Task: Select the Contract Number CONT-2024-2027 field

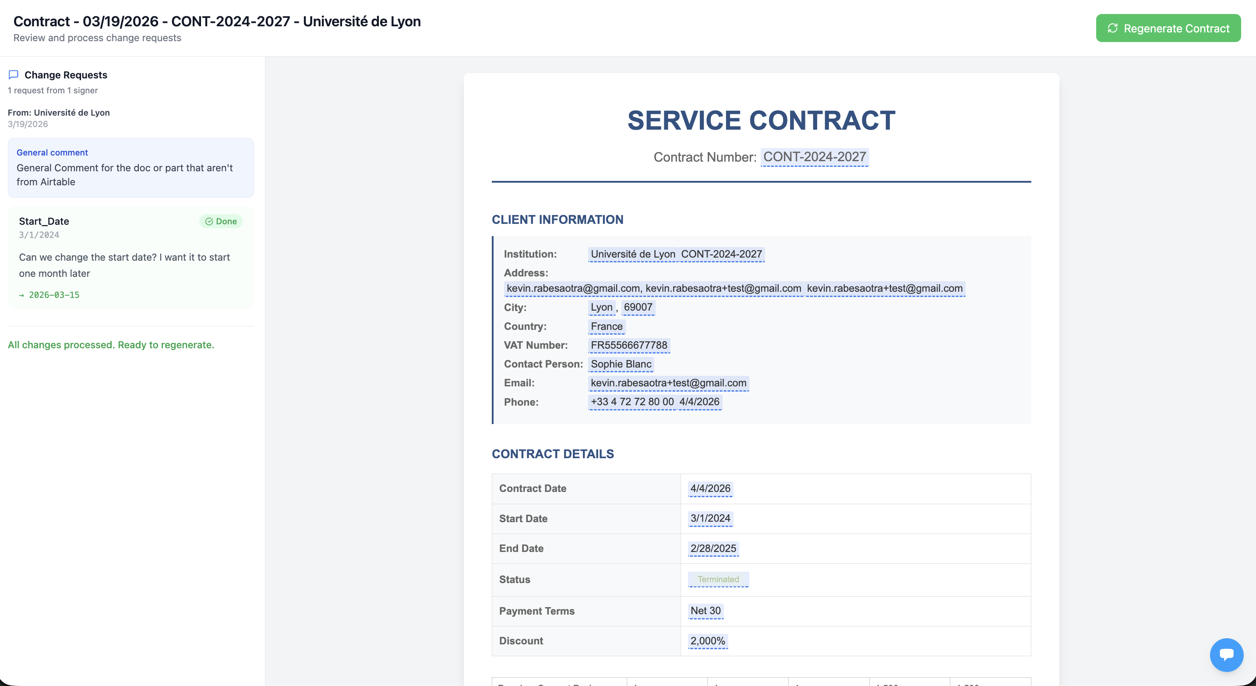Action: pos(814,157)
